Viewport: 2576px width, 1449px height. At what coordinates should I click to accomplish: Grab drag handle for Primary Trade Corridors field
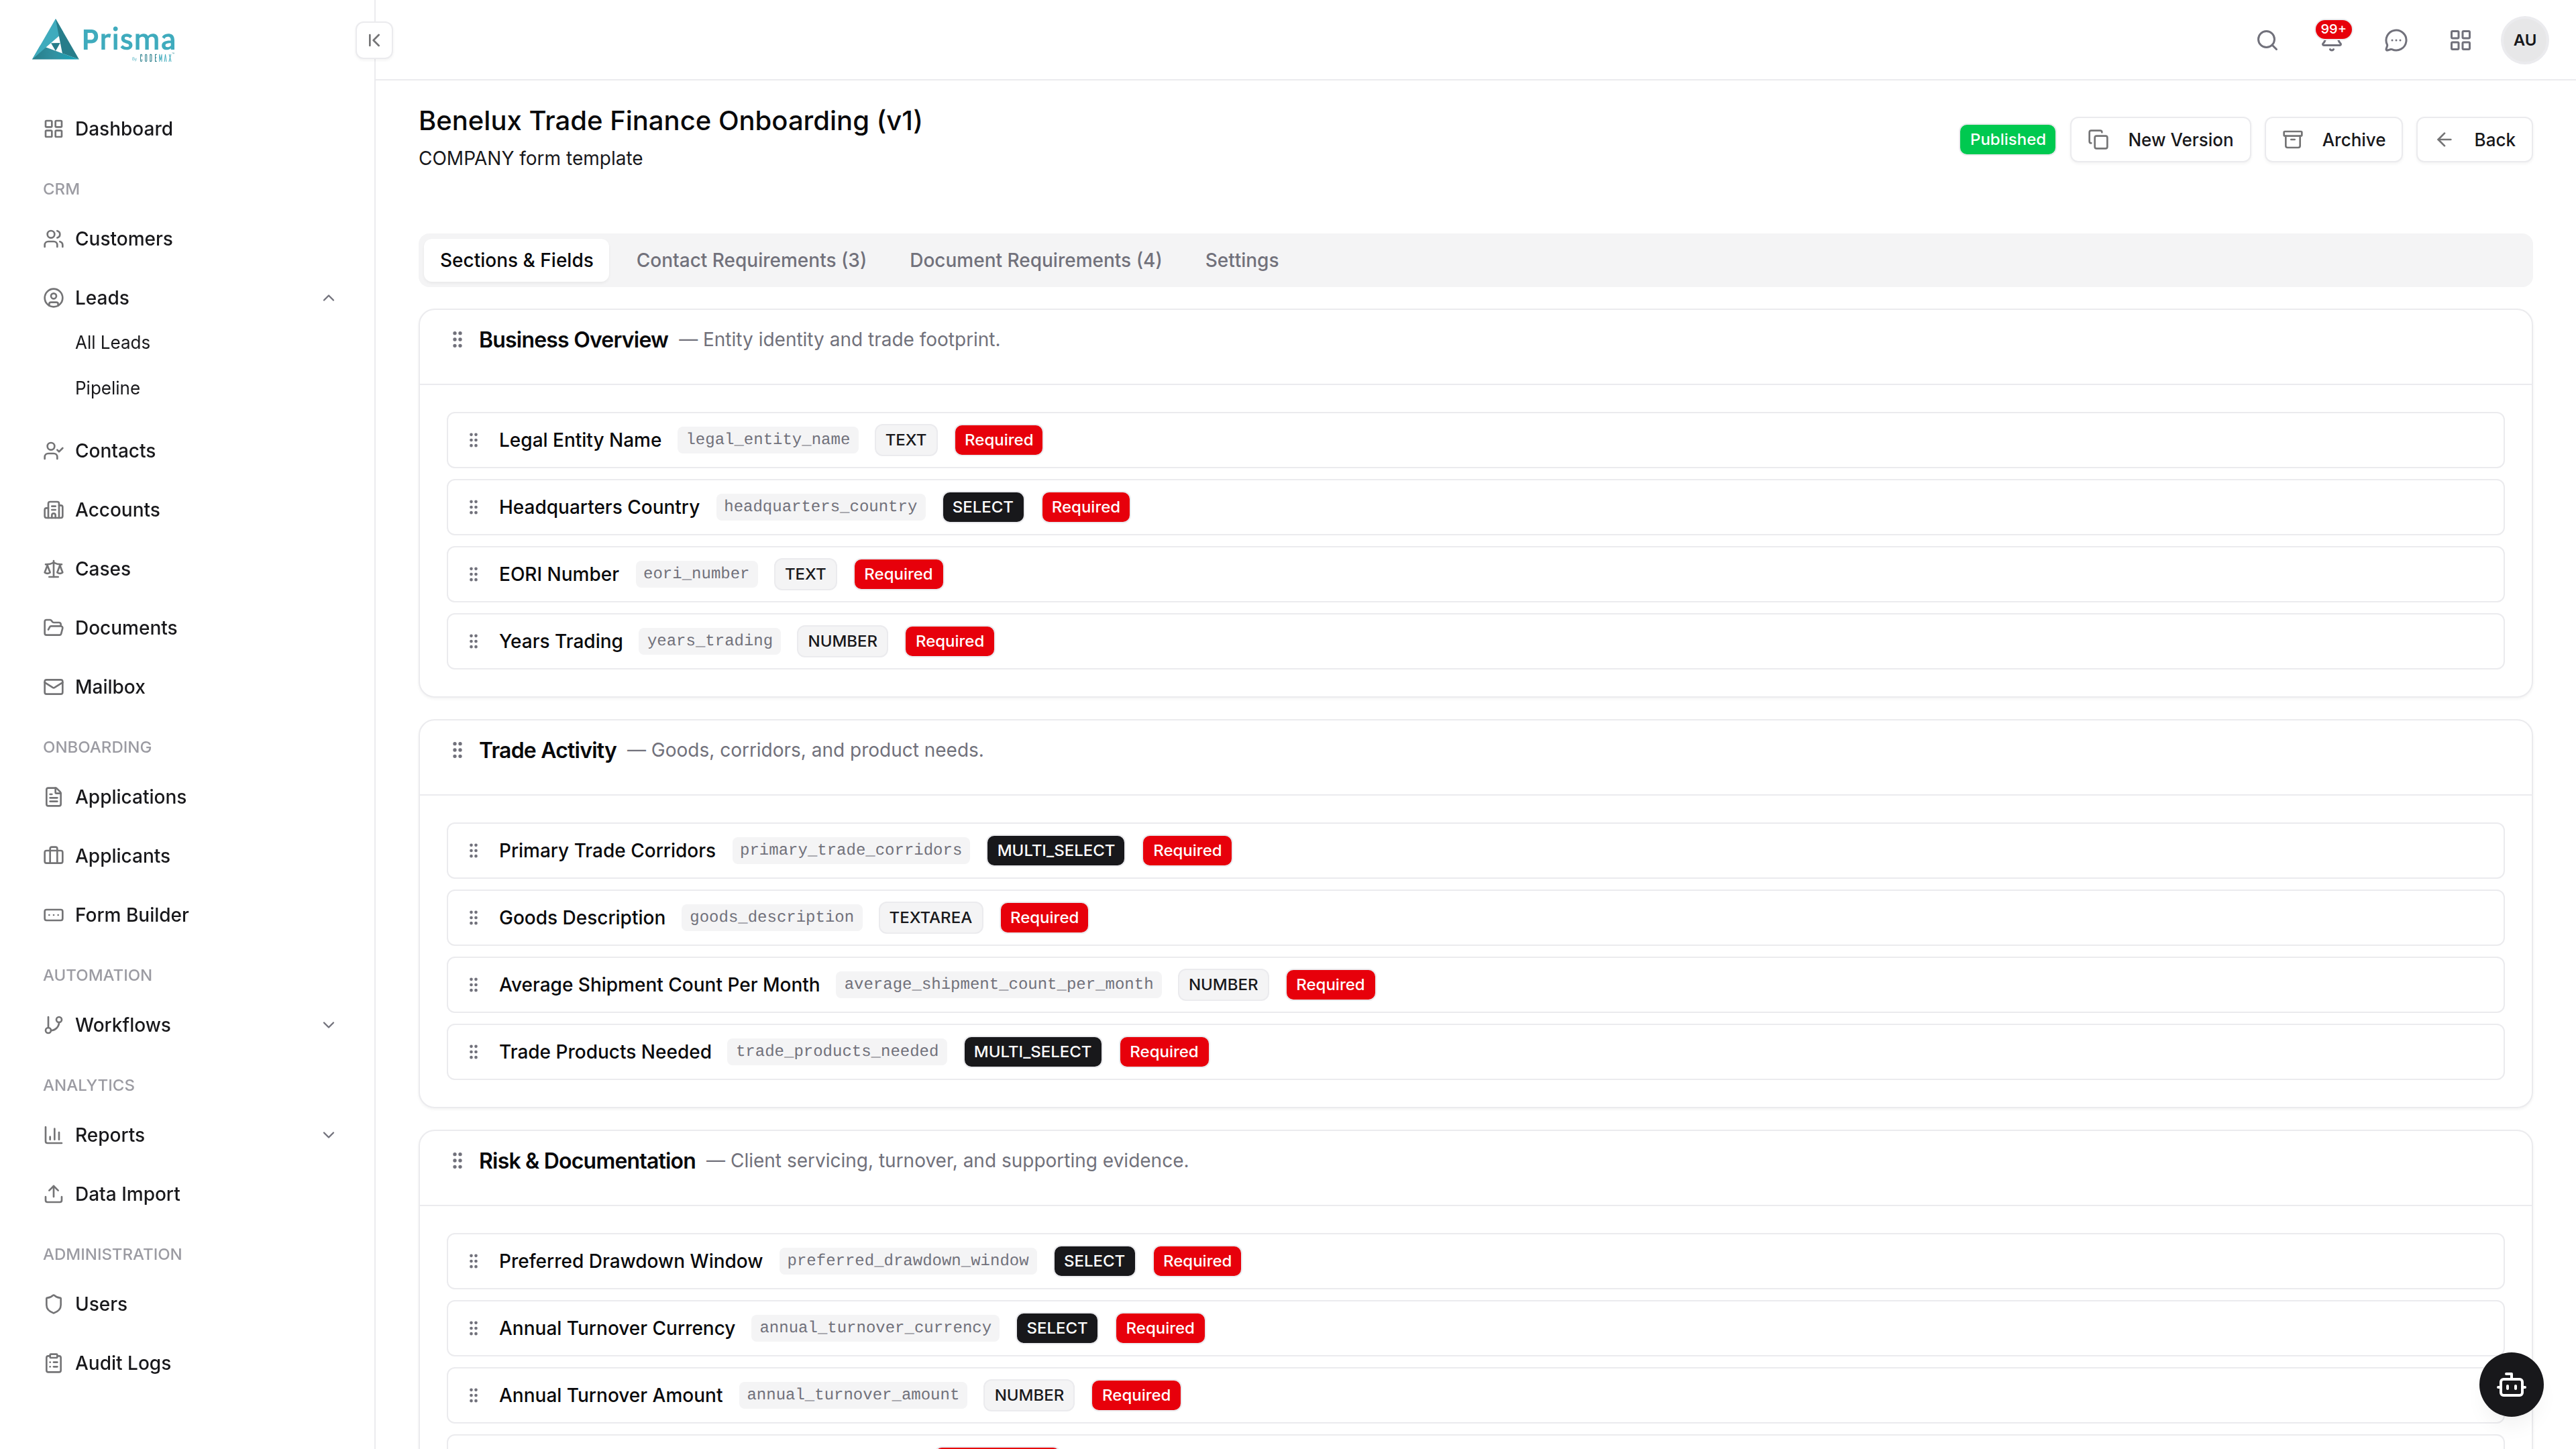pyautogui.click(x=474, y=850)
